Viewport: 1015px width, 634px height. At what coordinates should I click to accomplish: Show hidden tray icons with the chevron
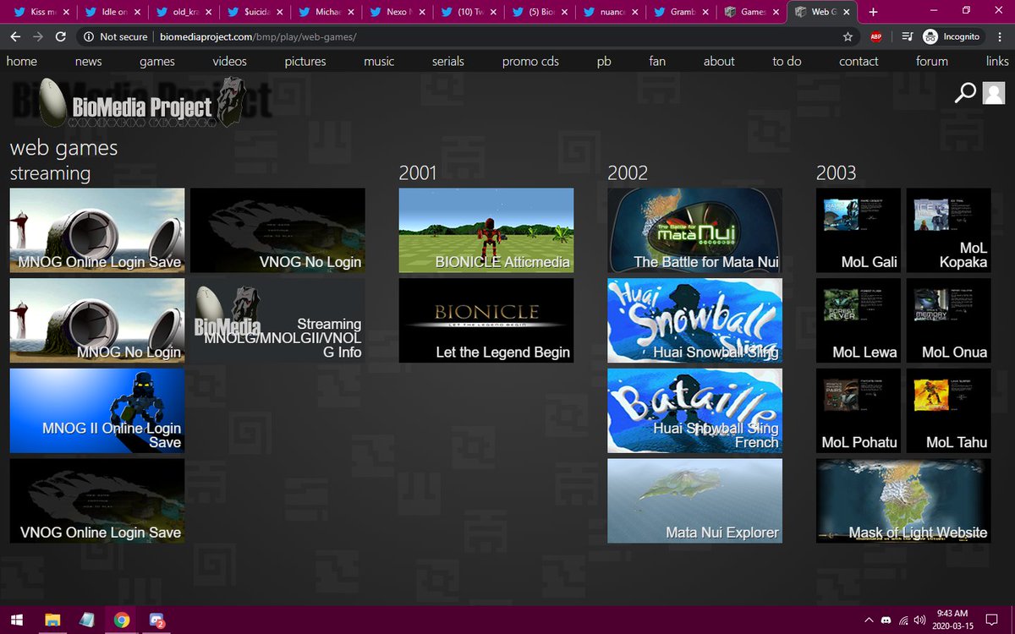[868, 620]
